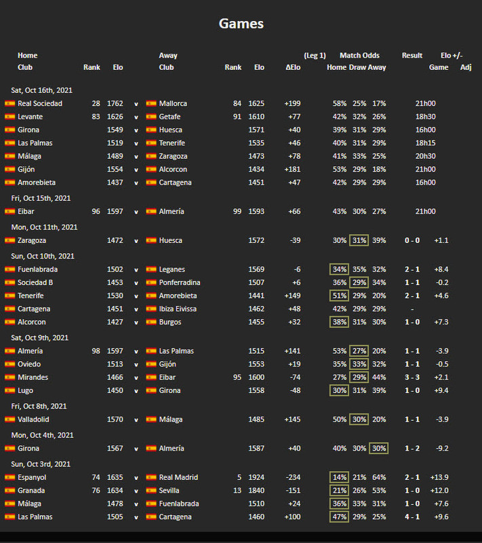This screenshot has height=543, width=482.
Task: Click the flag beside home team Zaragoza
Action: click(9, 241)
